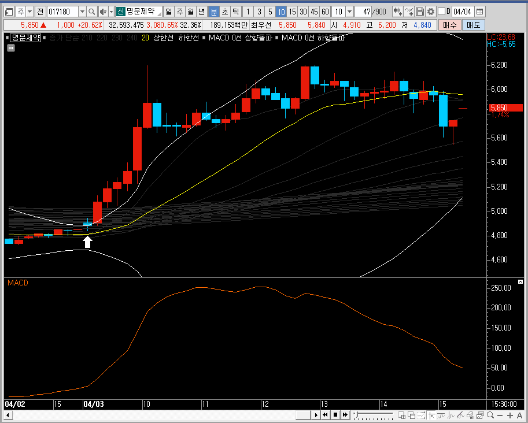The height and width of the screenshot is (423, 528).
Task: Select the 1 minute interval button
Action: [x=248, y=12]
